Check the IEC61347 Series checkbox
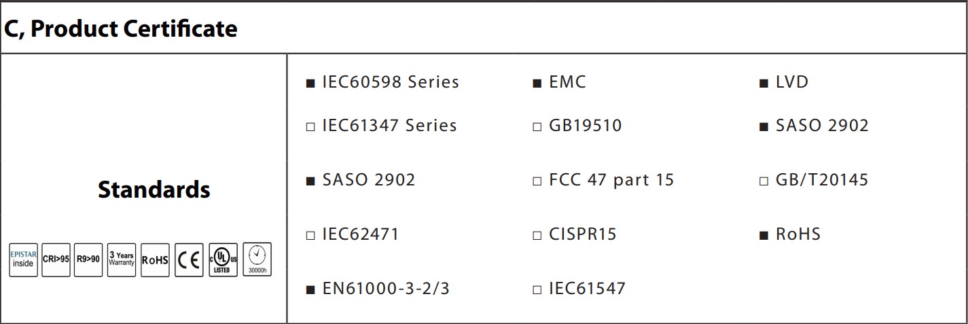This screenshot has height=324, width=968. pyautogui.click(x=310, y=127)
